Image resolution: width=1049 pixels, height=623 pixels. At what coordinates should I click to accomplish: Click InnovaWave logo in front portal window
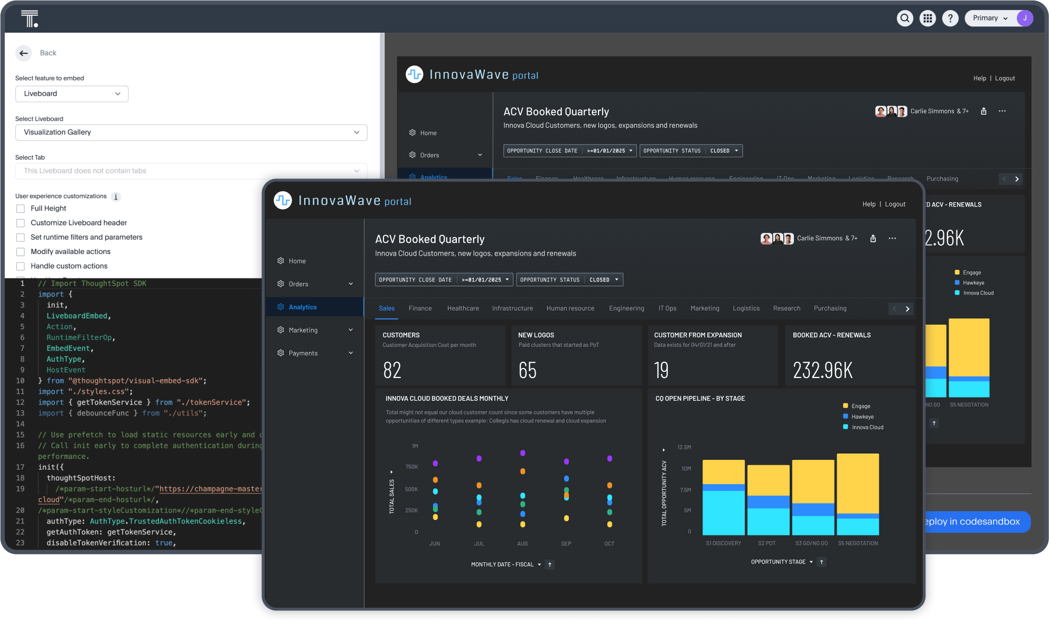(283, 201)
